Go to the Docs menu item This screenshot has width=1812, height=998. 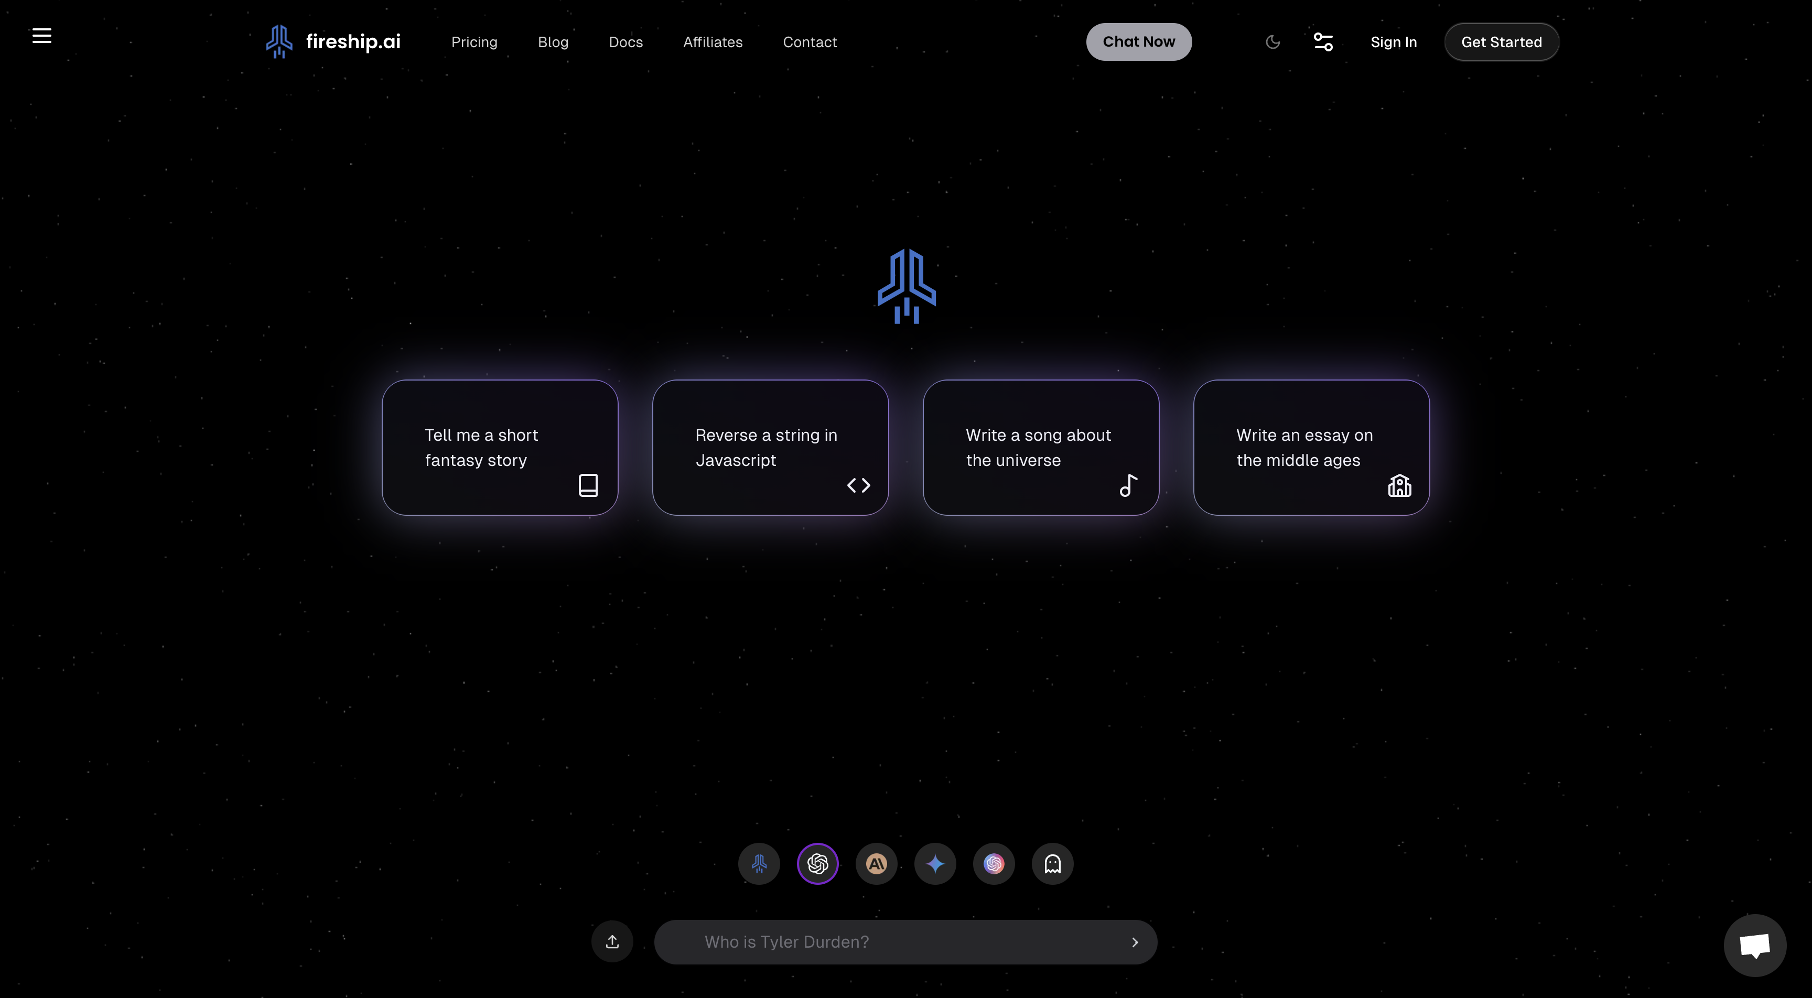click(x=625, y=42)
